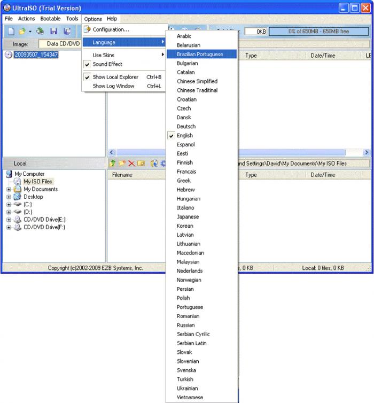Click the blue gear settings icon

point(163,163)
